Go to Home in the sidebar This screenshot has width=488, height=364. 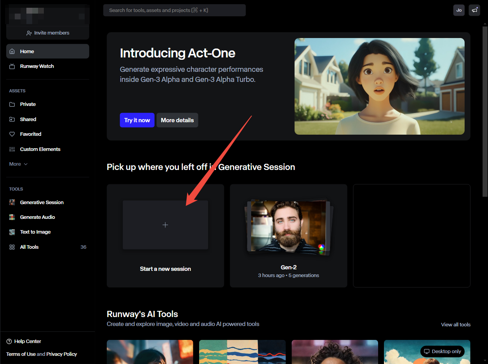pyautogui.click(x=48, y=51)
